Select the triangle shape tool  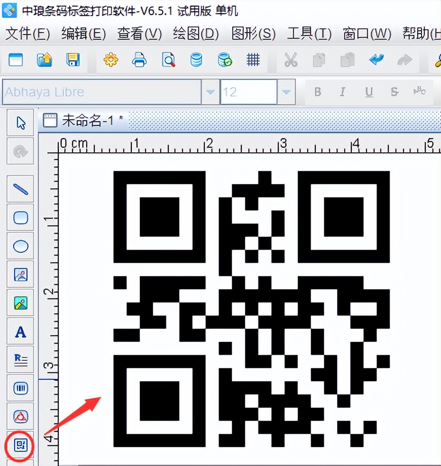coord(20,417)
